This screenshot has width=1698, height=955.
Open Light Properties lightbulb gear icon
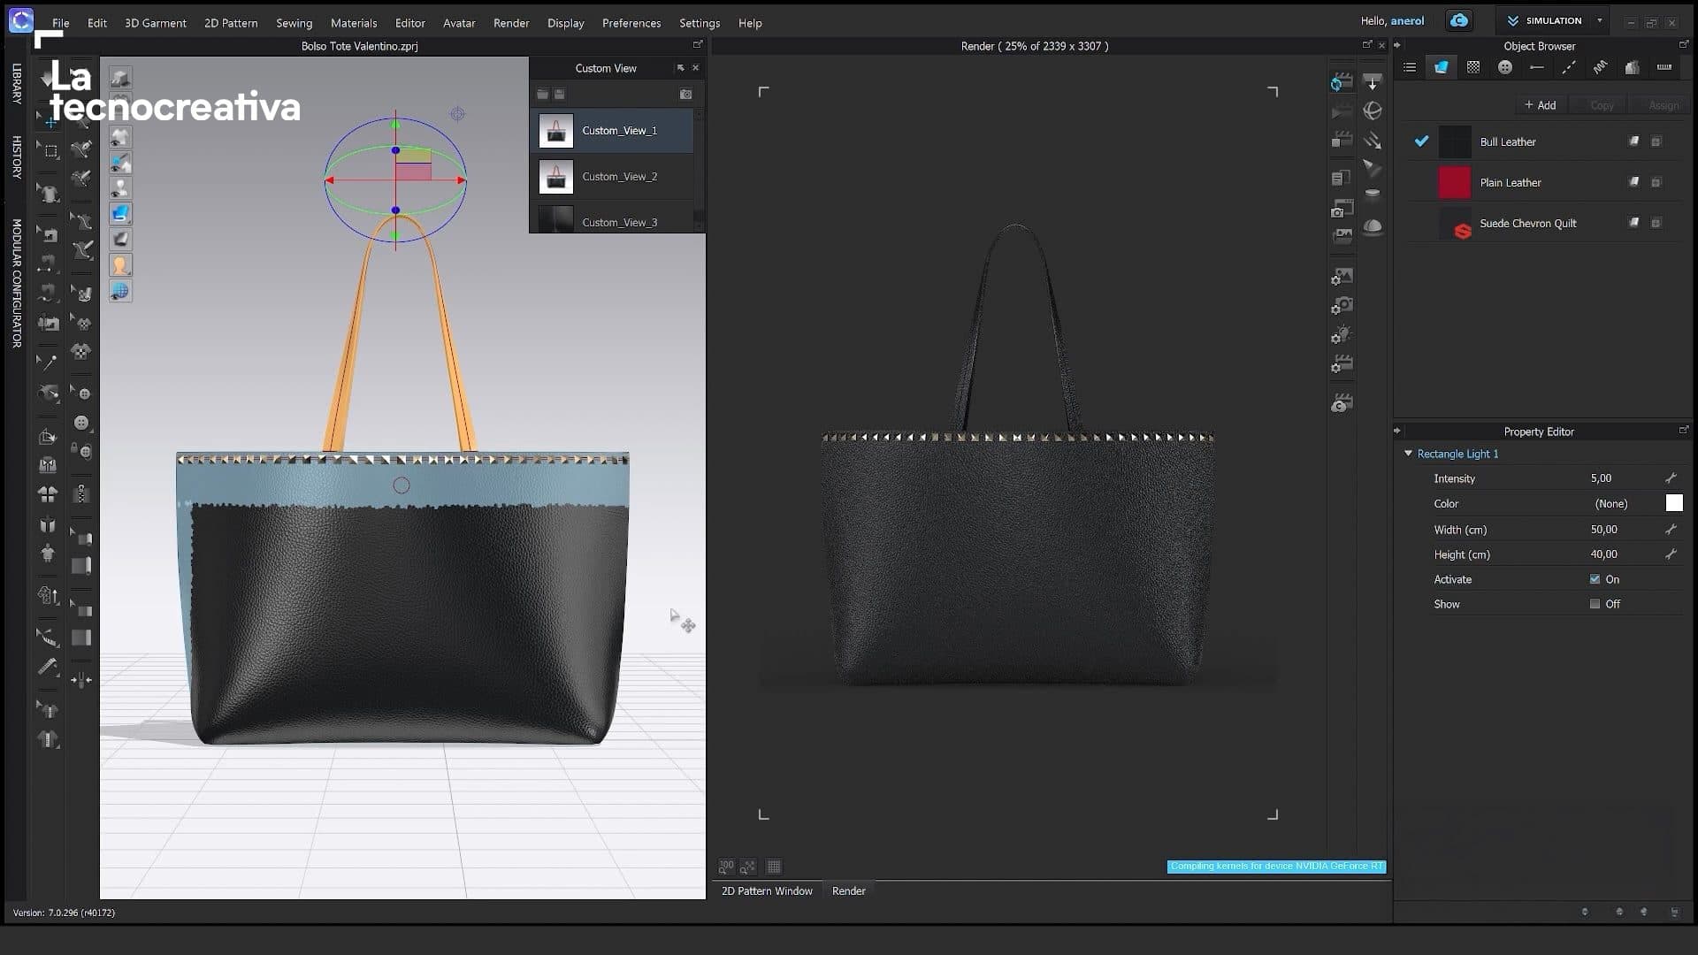[x=1342, y=335]
